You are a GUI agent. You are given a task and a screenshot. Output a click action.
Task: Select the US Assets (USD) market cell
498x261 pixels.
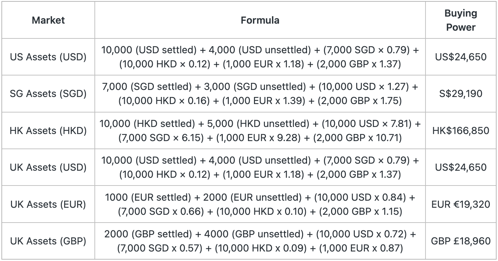tap(48, 57)
